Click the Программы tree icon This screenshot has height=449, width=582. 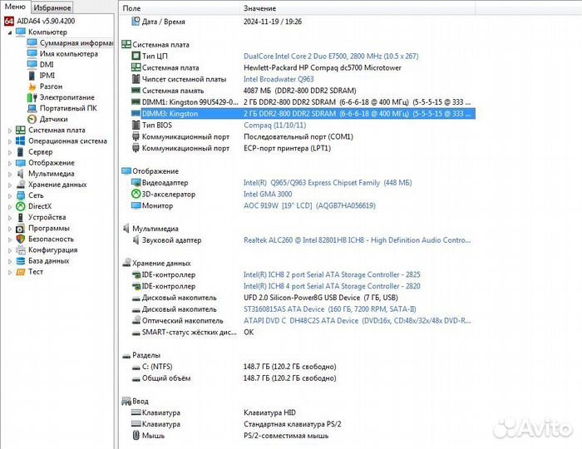click(21, 228)
